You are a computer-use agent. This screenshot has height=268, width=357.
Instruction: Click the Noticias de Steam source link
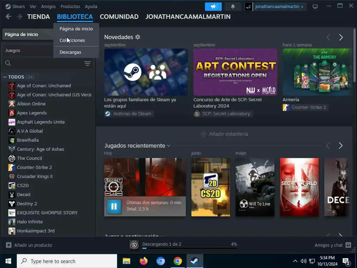(129, 113)
